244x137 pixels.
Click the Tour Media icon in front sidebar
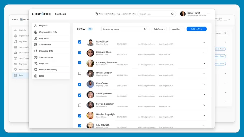point(36,45)
